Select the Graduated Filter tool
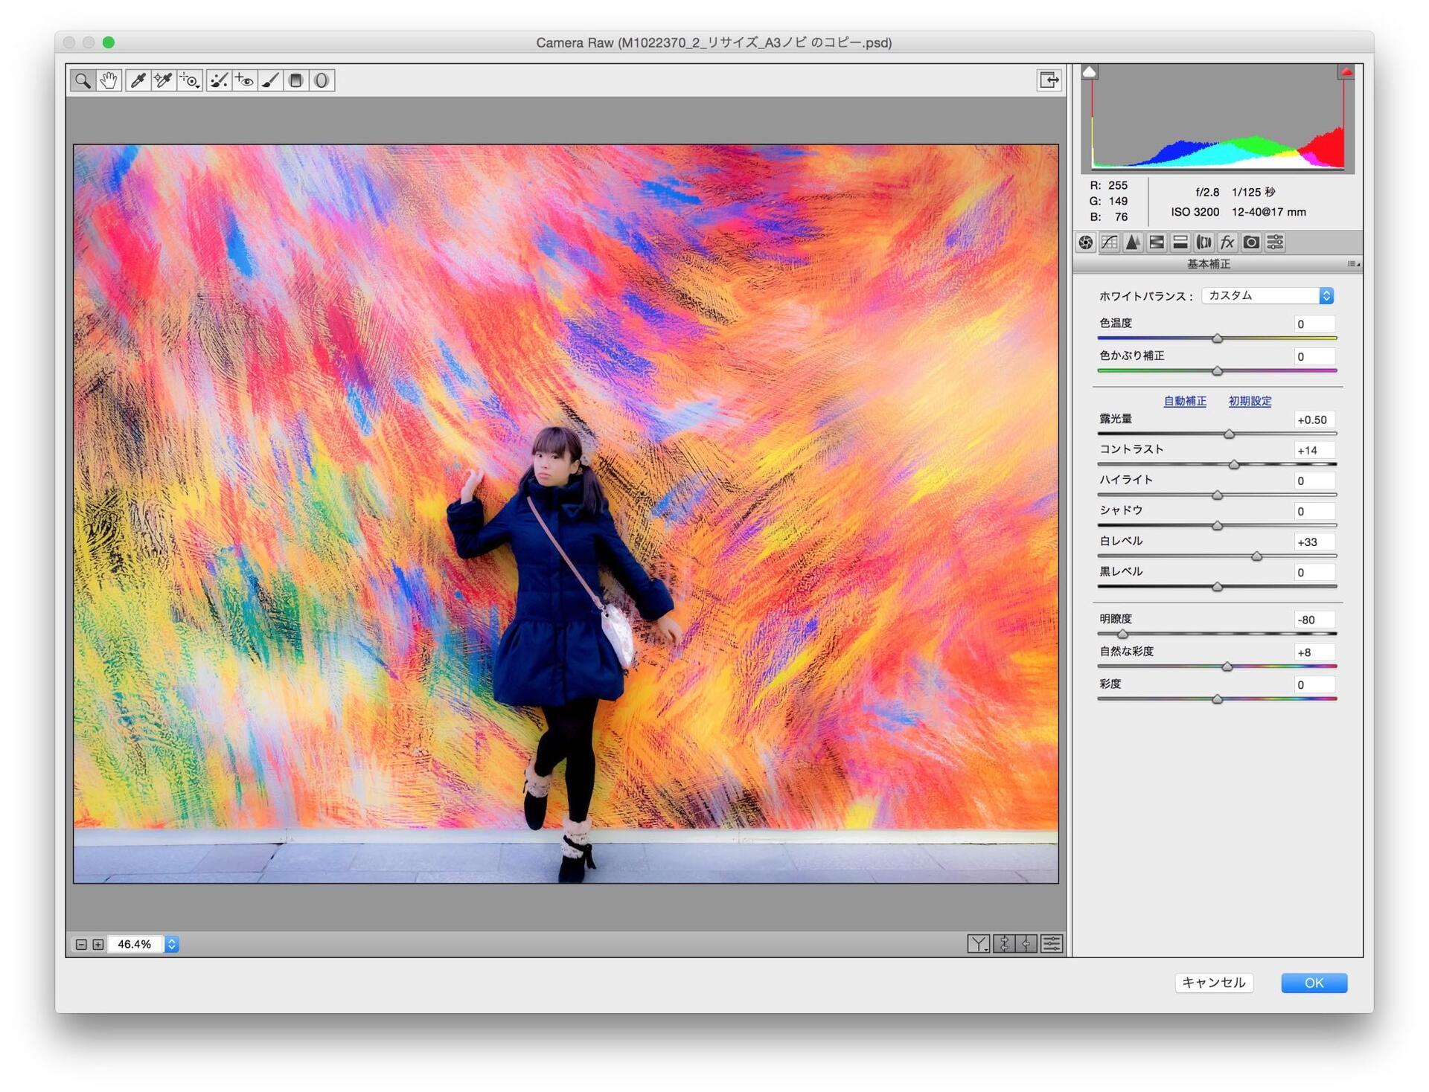 [296, 80]
